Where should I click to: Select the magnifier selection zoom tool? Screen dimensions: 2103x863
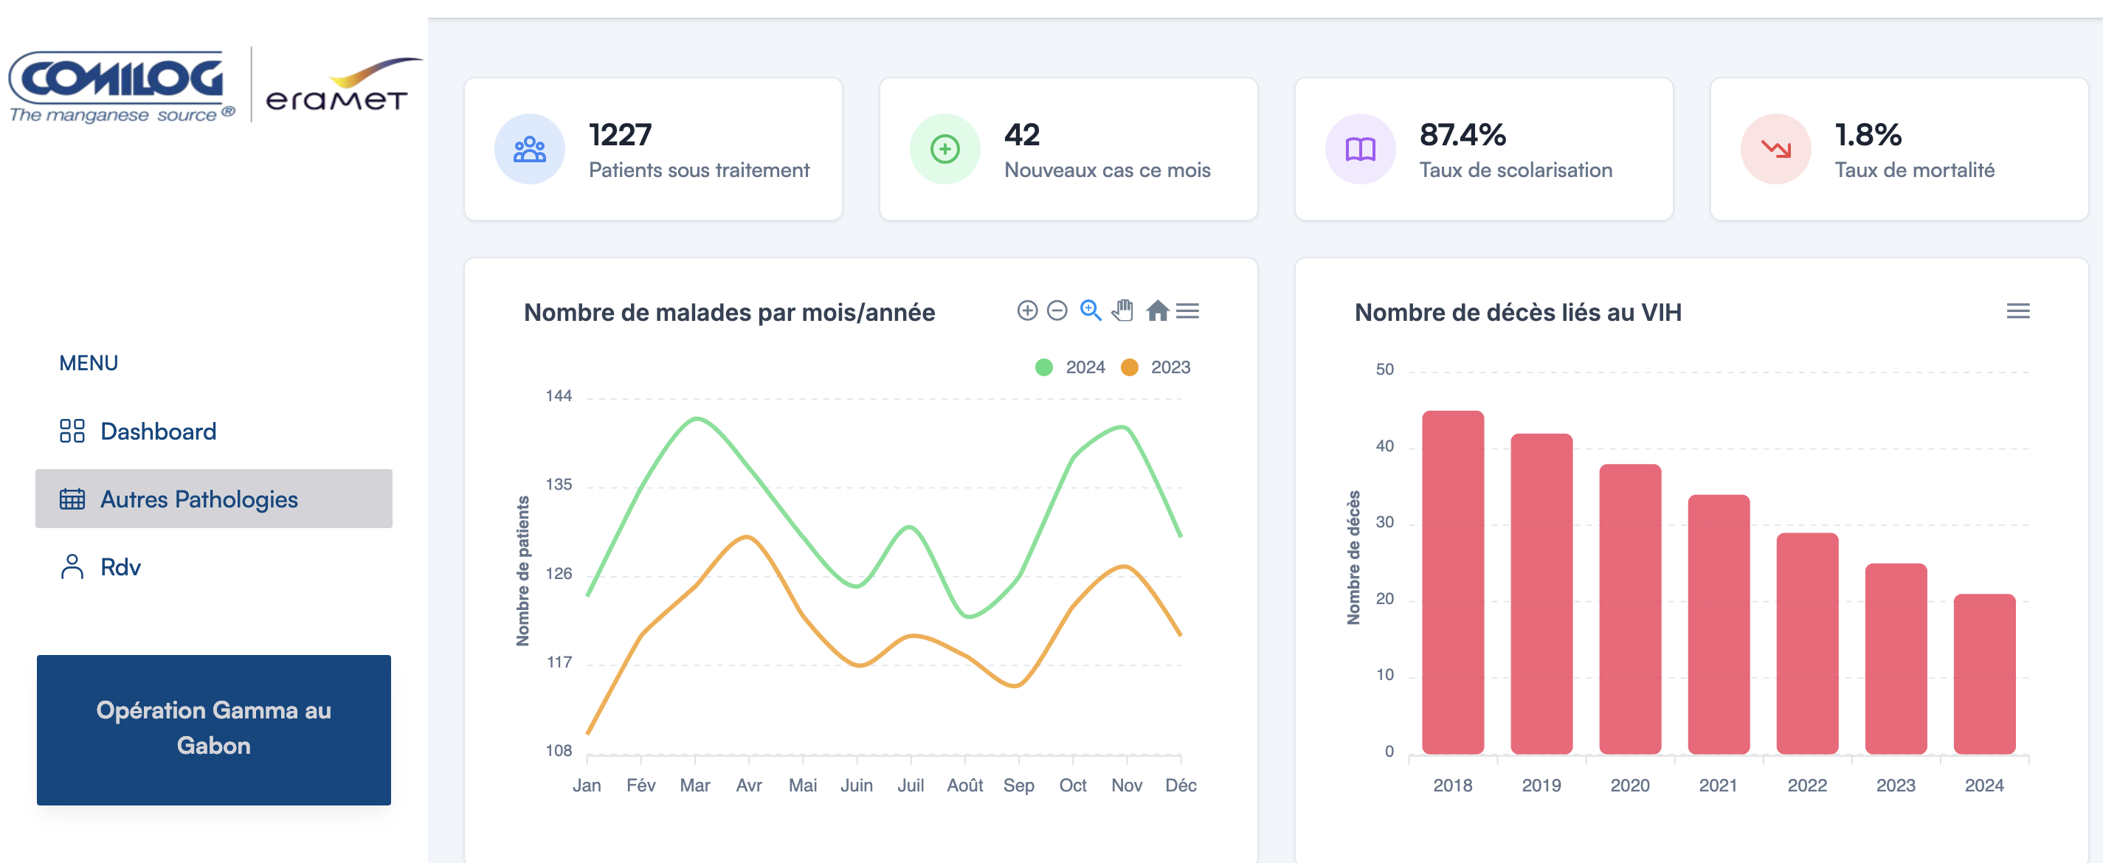(1091, 311)
